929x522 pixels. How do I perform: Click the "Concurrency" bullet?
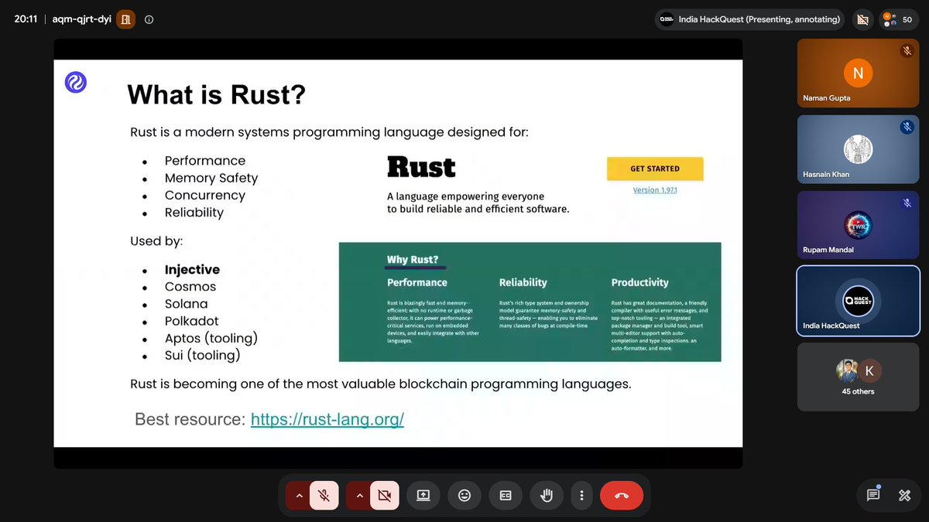pyautogui.click(x=205, y=196)
